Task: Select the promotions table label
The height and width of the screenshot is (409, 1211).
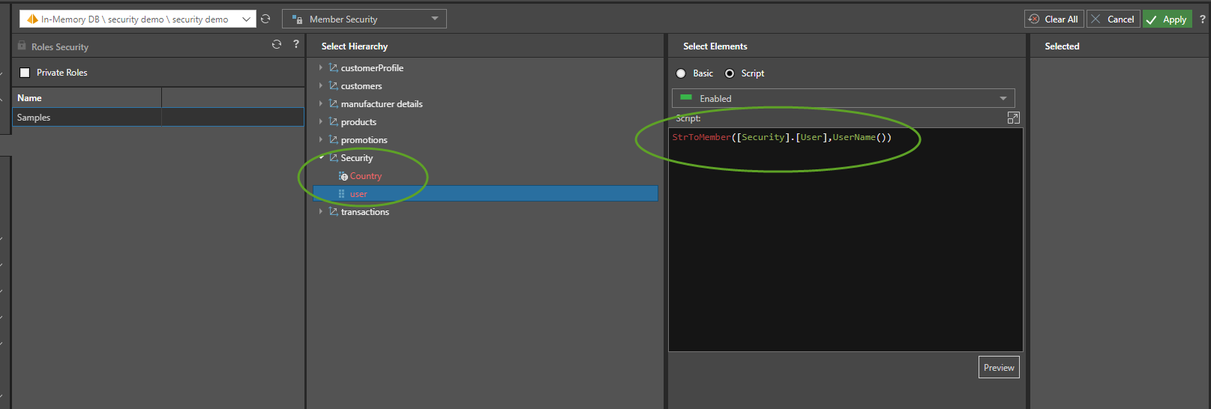Action: pos(364,140)
